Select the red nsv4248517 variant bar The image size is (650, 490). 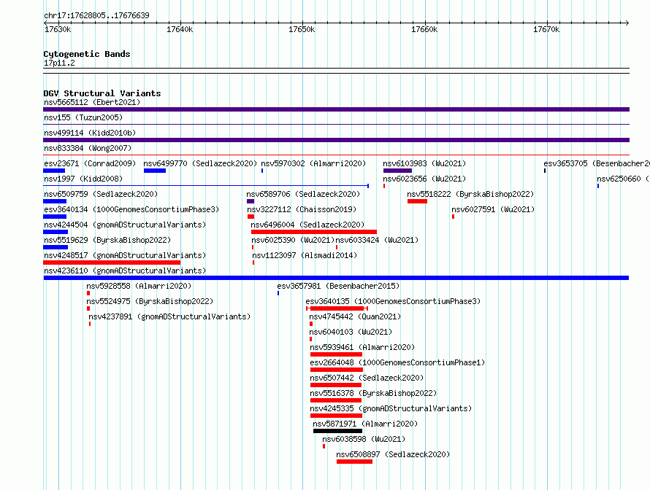coord(112,262)
